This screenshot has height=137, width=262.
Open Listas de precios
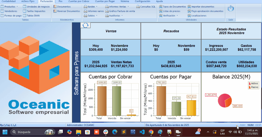171,11
